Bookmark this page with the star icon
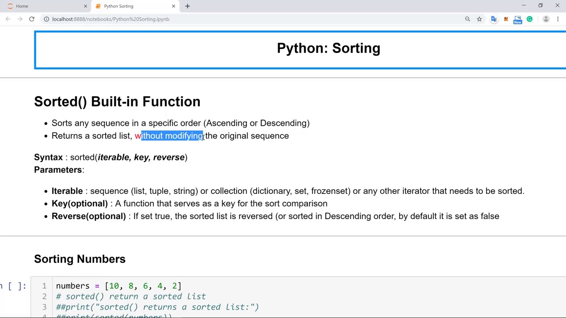566x318 pixels. (479, 19)
